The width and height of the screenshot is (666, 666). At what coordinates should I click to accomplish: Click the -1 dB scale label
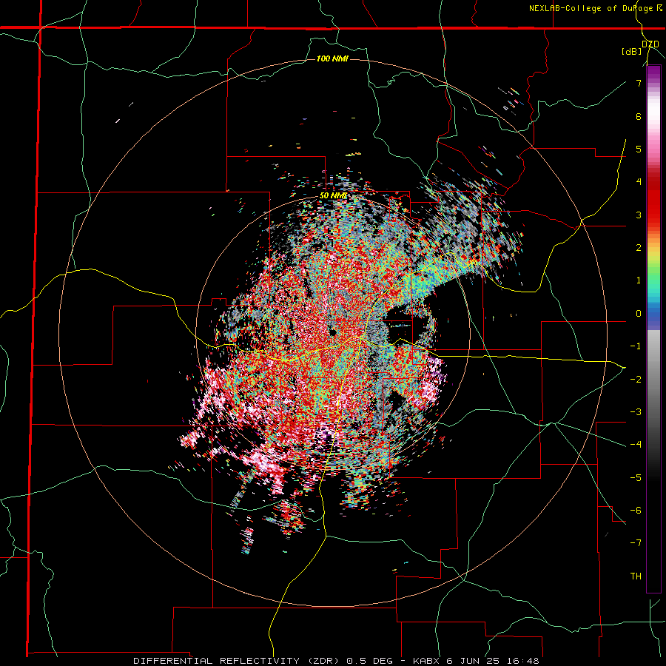tap(636, 346)
